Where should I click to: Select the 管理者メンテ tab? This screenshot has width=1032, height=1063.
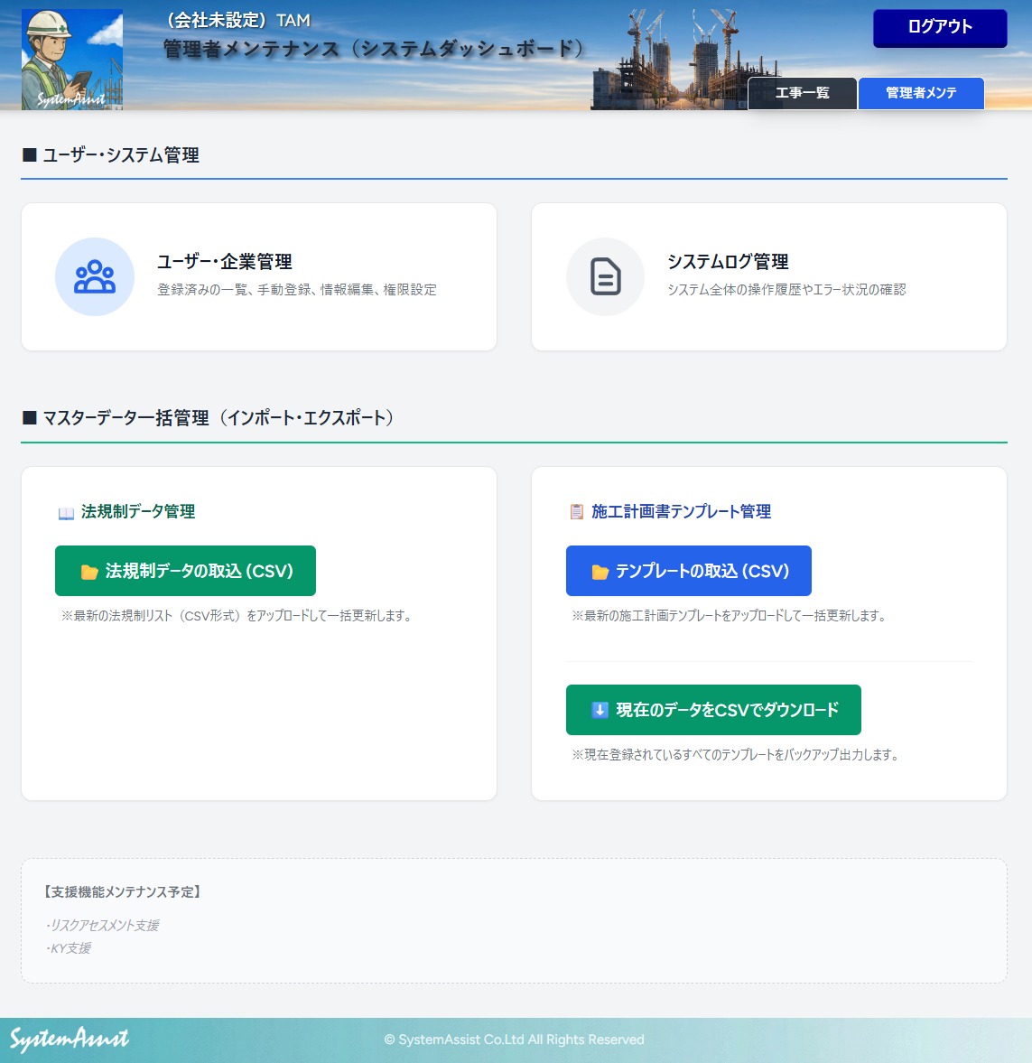coord(920,93)
